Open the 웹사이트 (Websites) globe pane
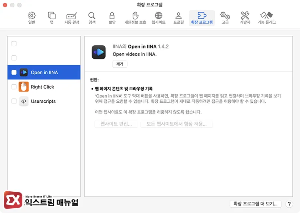The width and height of the screenshot is (300, 213). (159, 18)
